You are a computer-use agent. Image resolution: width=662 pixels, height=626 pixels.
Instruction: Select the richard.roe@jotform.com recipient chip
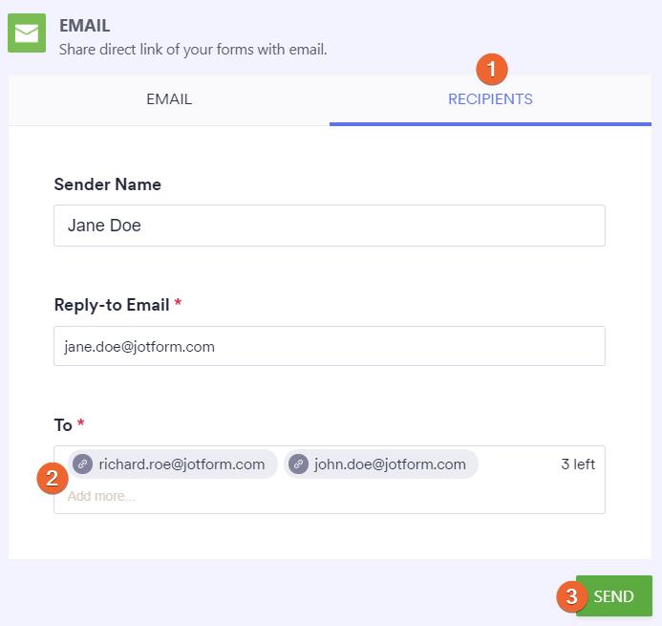coord(182,464)
